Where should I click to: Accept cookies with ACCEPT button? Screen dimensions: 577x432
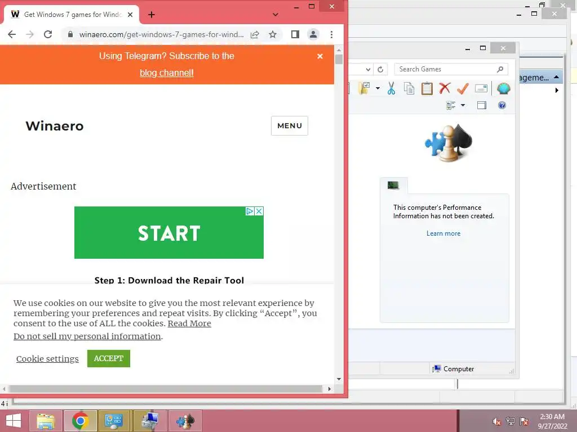109,358
